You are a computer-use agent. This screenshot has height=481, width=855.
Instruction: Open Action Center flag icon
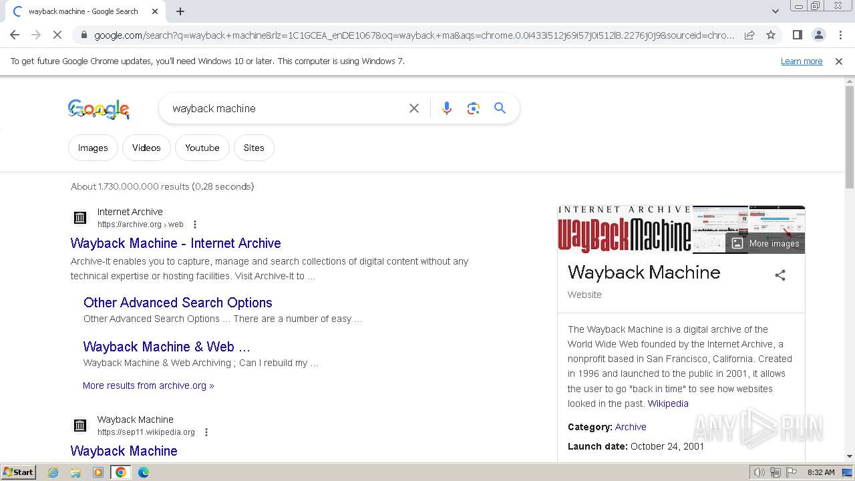coord(792,472)
